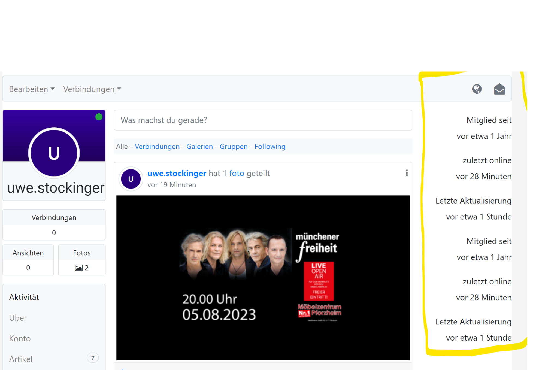Open Über in the sidebar menu
This screenshot has width=545, height=370.
18,318
